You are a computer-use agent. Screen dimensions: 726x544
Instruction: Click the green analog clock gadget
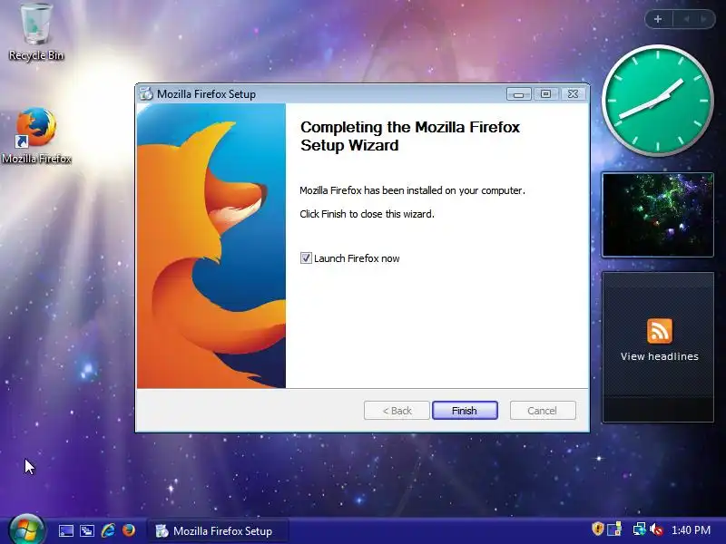tap(658, 101)
